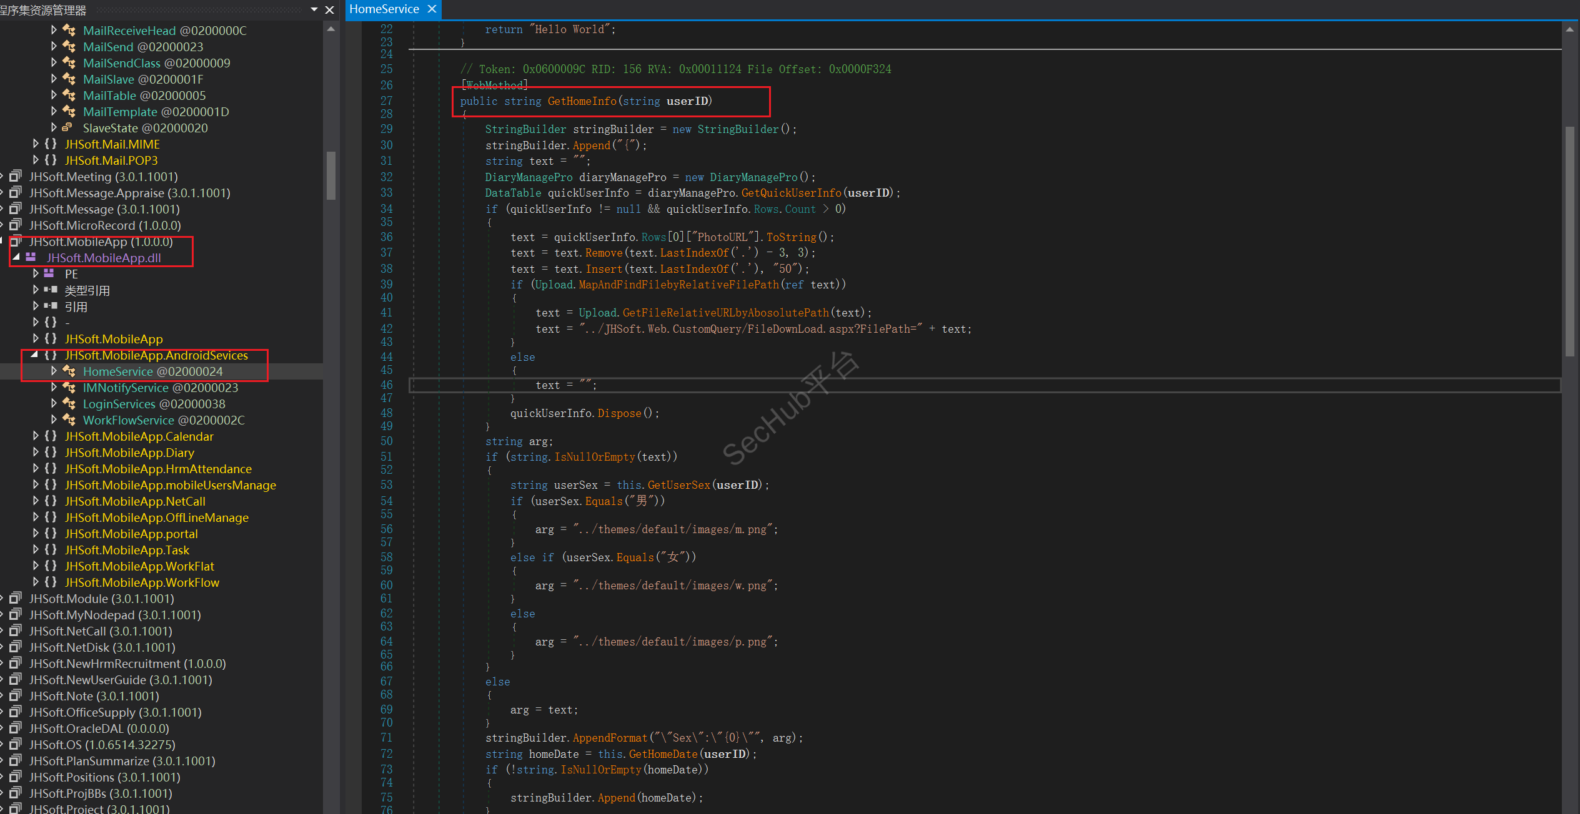Viewport: 1580px width, 814px height.
Task: Select JHSoft.MobileApp.WorkFlat namespace
Action: click(139, 566)
